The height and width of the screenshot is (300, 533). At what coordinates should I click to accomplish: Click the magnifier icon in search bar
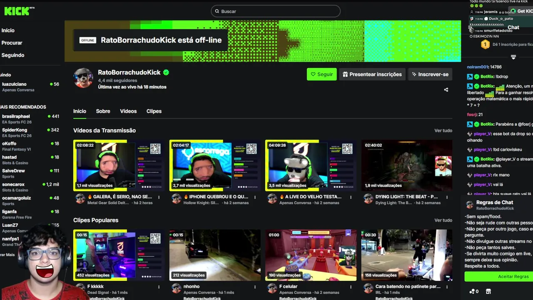point(217,11)
